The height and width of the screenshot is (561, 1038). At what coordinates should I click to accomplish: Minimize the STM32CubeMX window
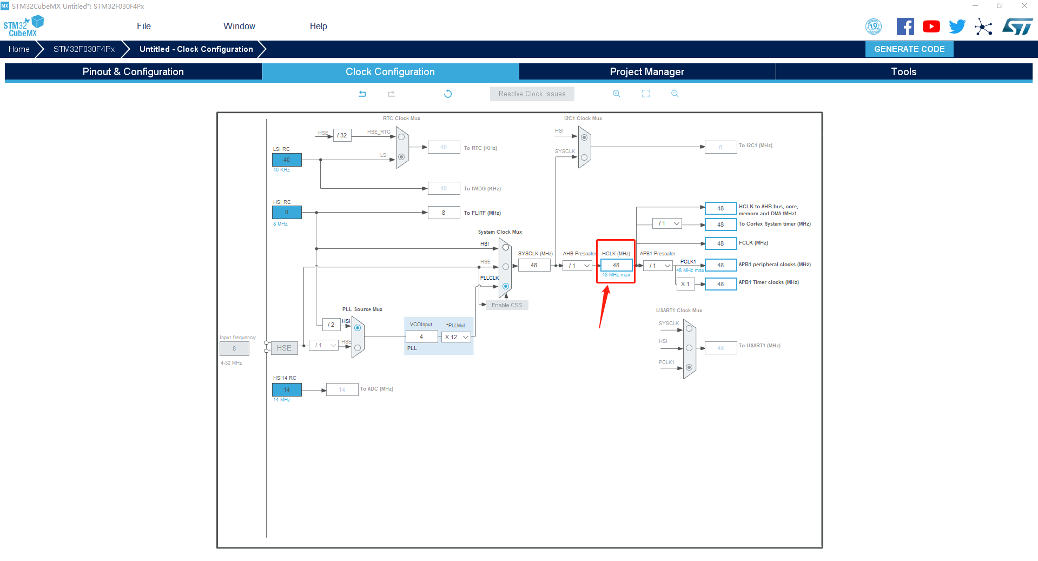tap(975, 6)
